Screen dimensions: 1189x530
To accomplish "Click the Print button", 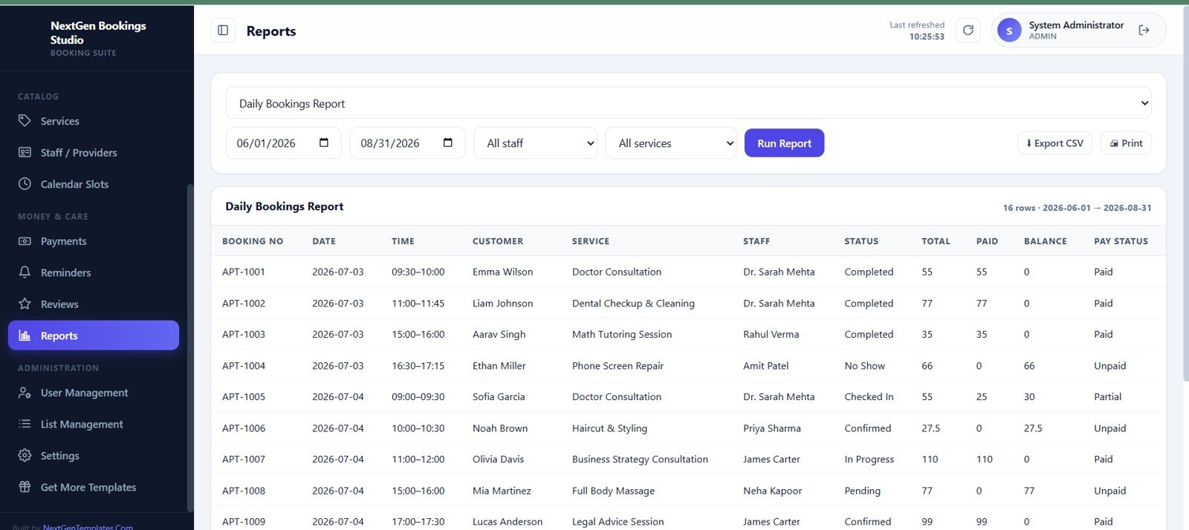I will click(1126, 143).
